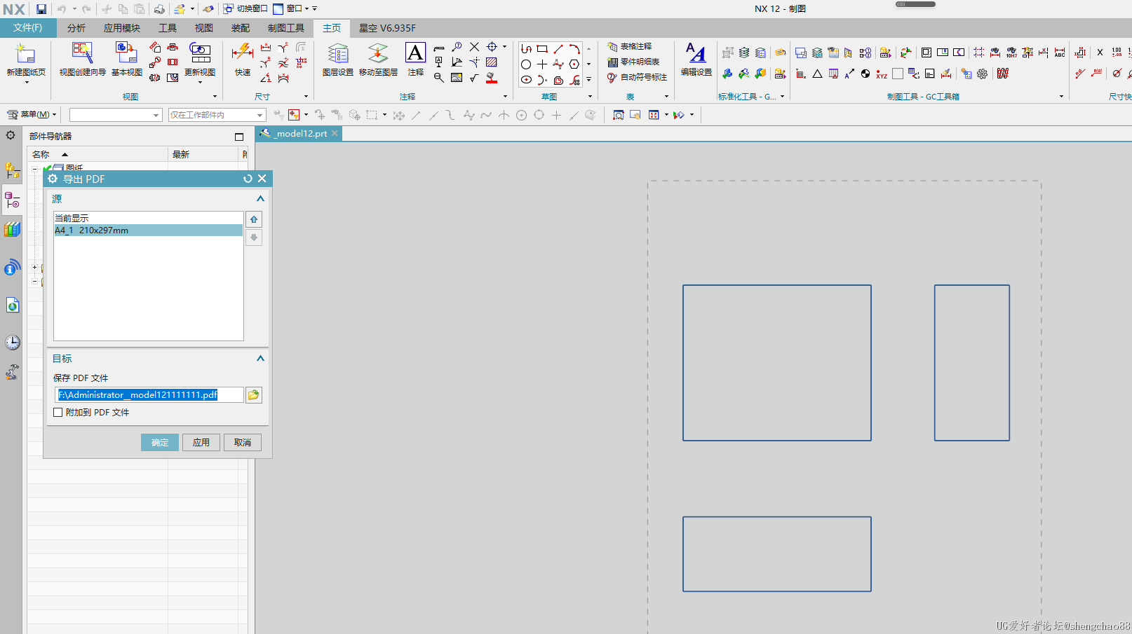Click the move up arrow in source list
Screen dimensions: 1132x634
point(254,219)
